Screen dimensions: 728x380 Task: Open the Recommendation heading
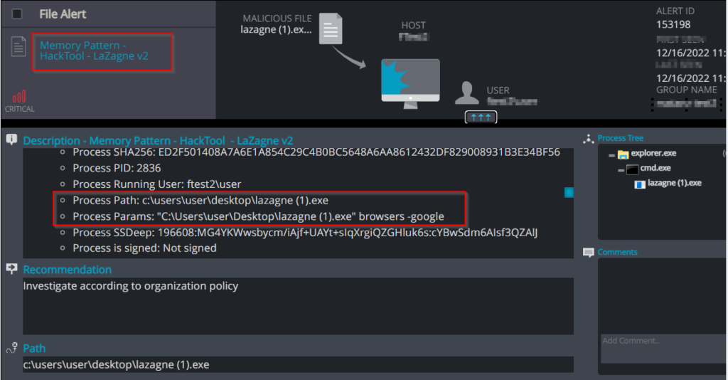68,270
